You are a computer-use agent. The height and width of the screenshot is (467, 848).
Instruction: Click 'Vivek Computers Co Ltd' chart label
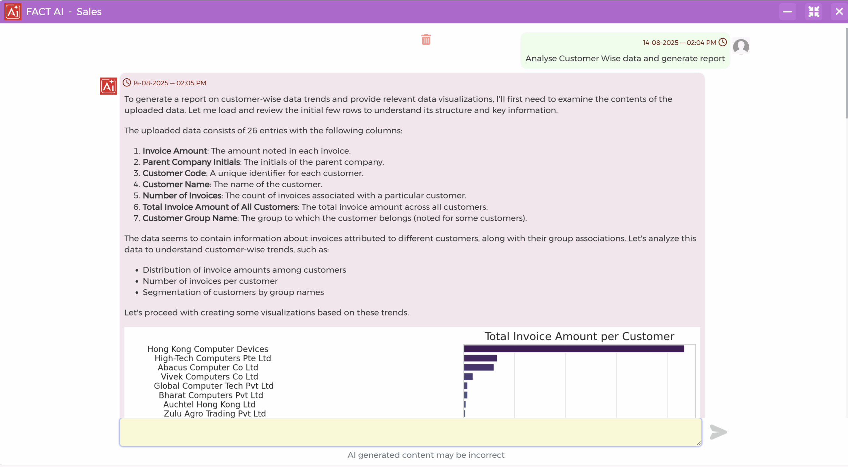[x=209, y=377]
